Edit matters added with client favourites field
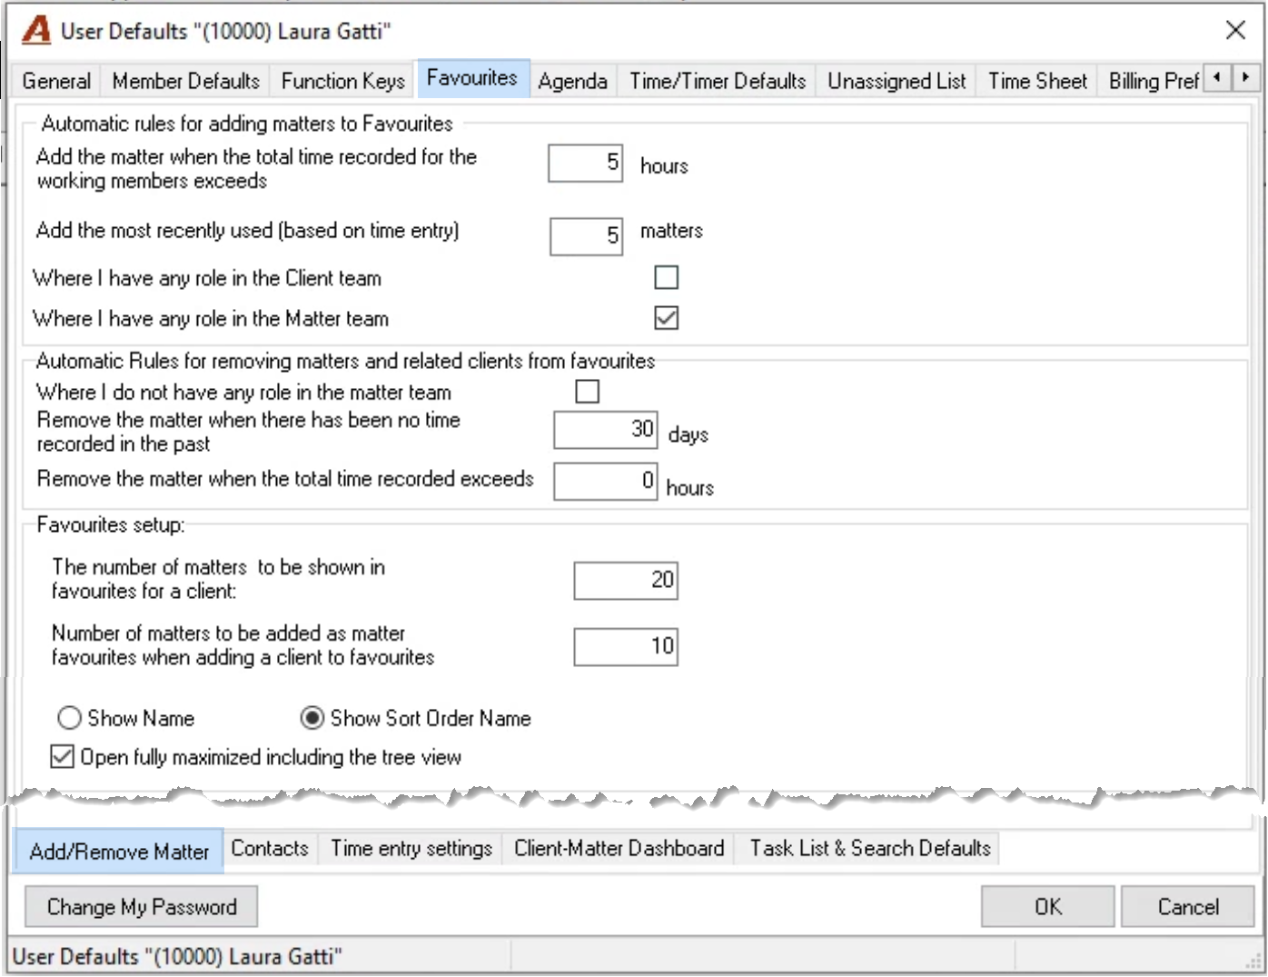Screen dimensions: 1268x977 [626, 647]
